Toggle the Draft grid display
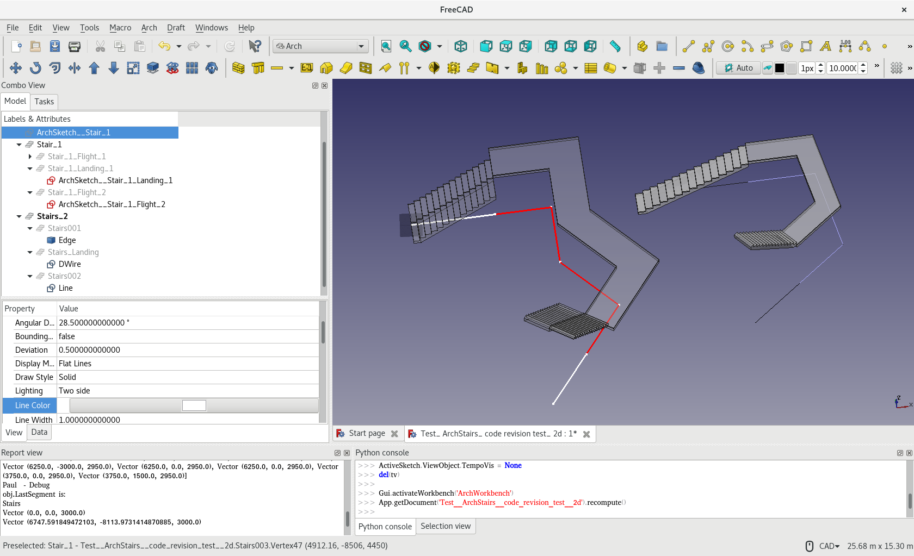Image resolution: width=914 pixels, height=556 pixels. [896, 68]
